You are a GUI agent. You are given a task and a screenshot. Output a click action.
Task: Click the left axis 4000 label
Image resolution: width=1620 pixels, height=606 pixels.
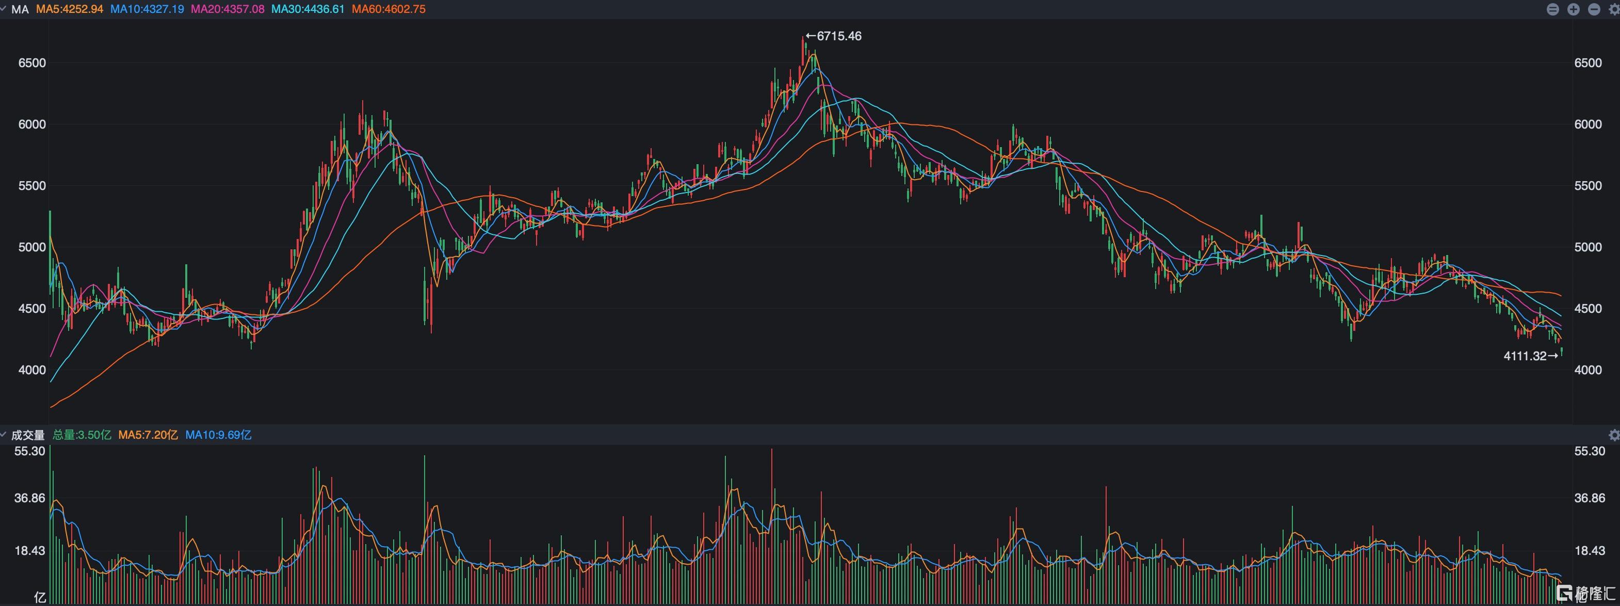32,370
